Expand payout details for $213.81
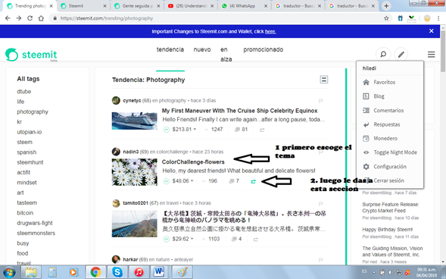Viewport: 446px width, 279px height. 195,129
